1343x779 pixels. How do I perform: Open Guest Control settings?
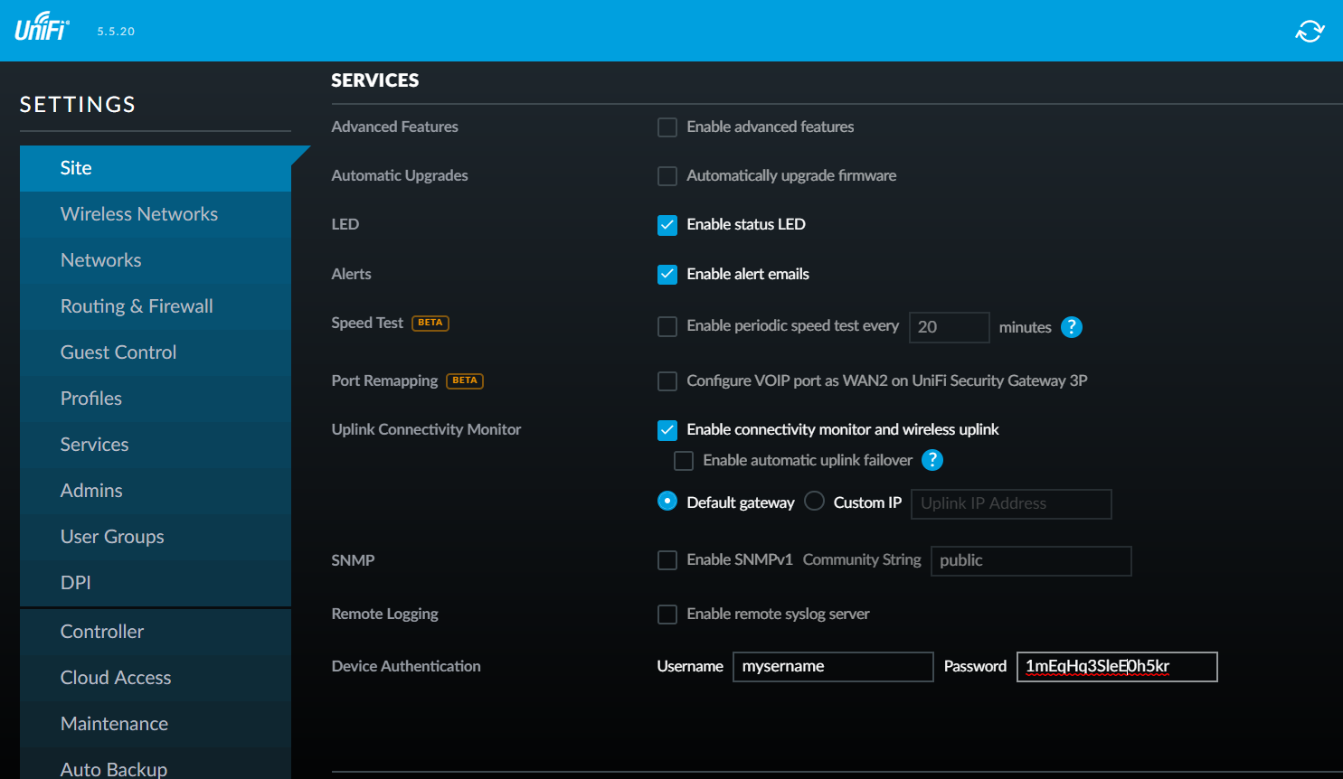118,352
